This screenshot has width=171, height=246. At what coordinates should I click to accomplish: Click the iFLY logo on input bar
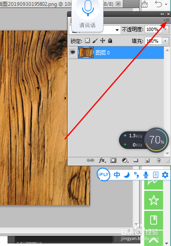(x=103, y=174)
